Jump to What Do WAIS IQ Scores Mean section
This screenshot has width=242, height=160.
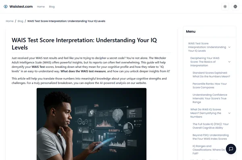point(206,113)
